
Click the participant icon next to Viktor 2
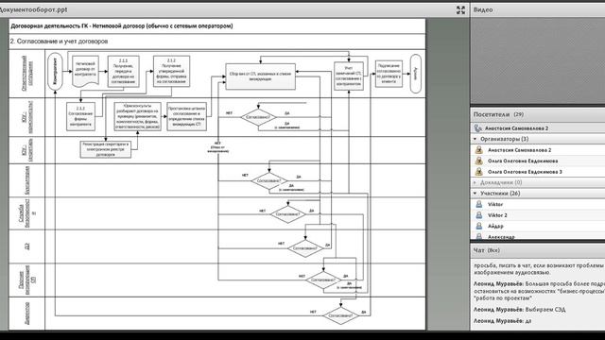click(x=479, y=215)
